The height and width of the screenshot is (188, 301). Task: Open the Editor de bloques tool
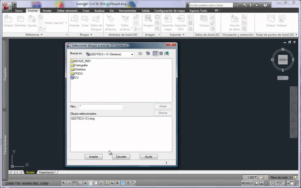coord(96,23)
